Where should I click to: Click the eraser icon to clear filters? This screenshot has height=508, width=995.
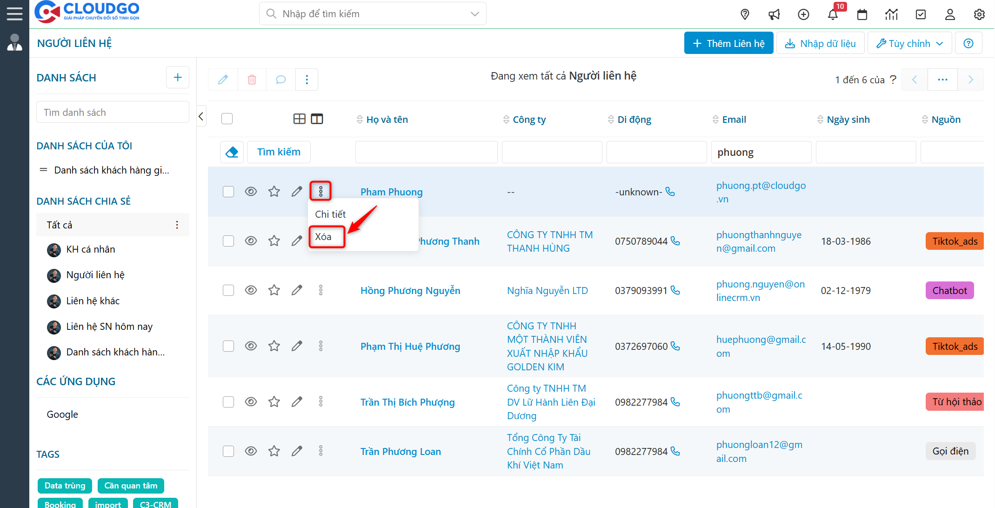point(232,152)
